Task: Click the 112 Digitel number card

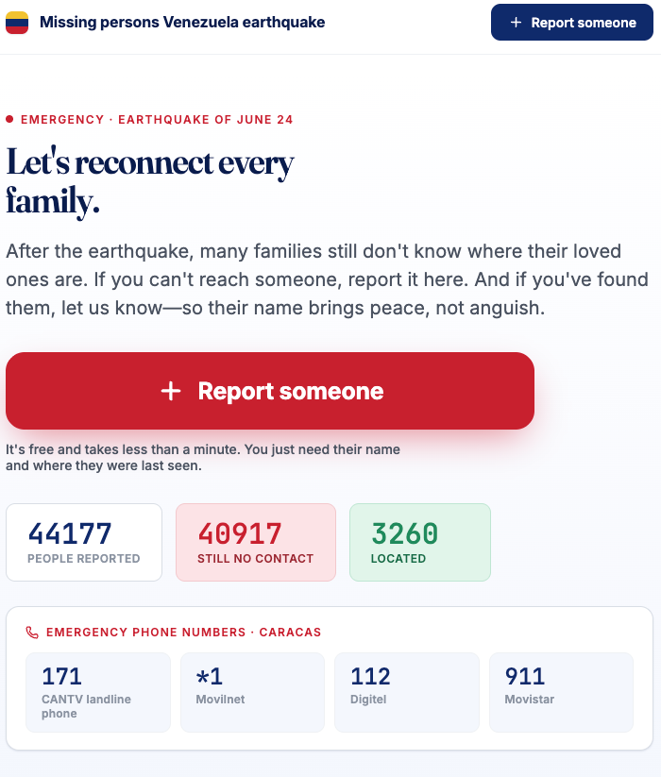Action: [x=407, y=692]
